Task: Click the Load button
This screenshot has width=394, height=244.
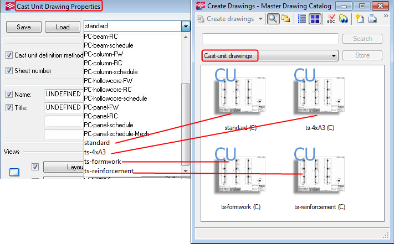Action: 63,27
